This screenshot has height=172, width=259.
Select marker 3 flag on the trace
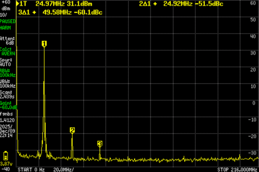click(x=100, y=144)
